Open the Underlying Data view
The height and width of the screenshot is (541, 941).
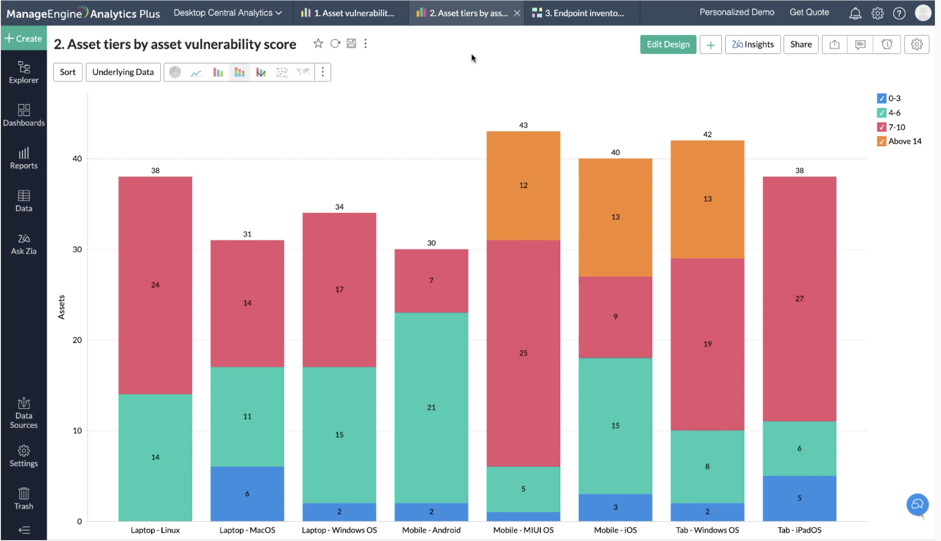click(x=123, y=72)
